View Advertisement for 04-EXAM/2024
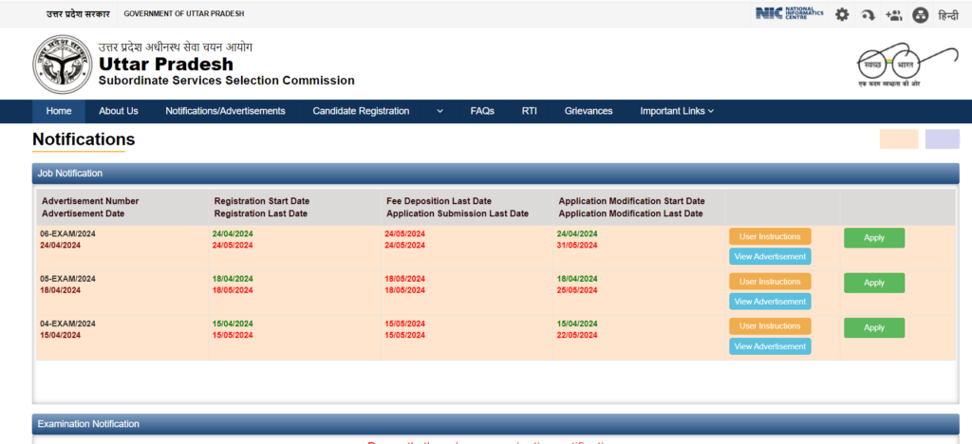Viewport: 972px width, 444px height. (770, 346)
